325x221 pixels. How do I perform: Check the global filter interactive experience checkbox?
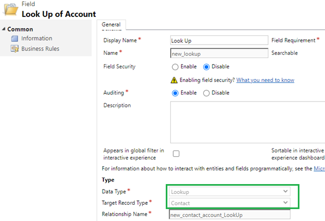point(176,154)
